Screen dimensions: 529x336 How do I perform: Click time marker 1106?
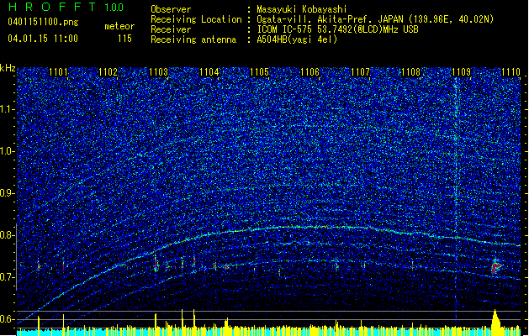309,72
